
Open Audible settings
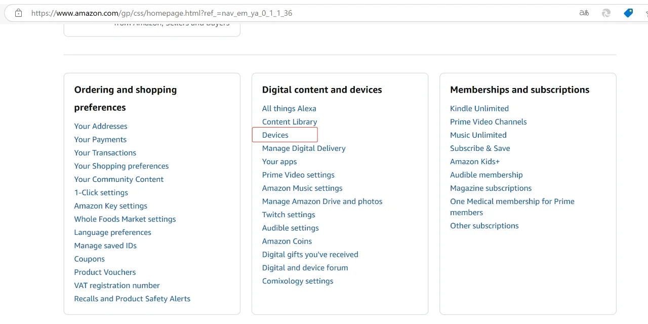(x=291, y=228)
